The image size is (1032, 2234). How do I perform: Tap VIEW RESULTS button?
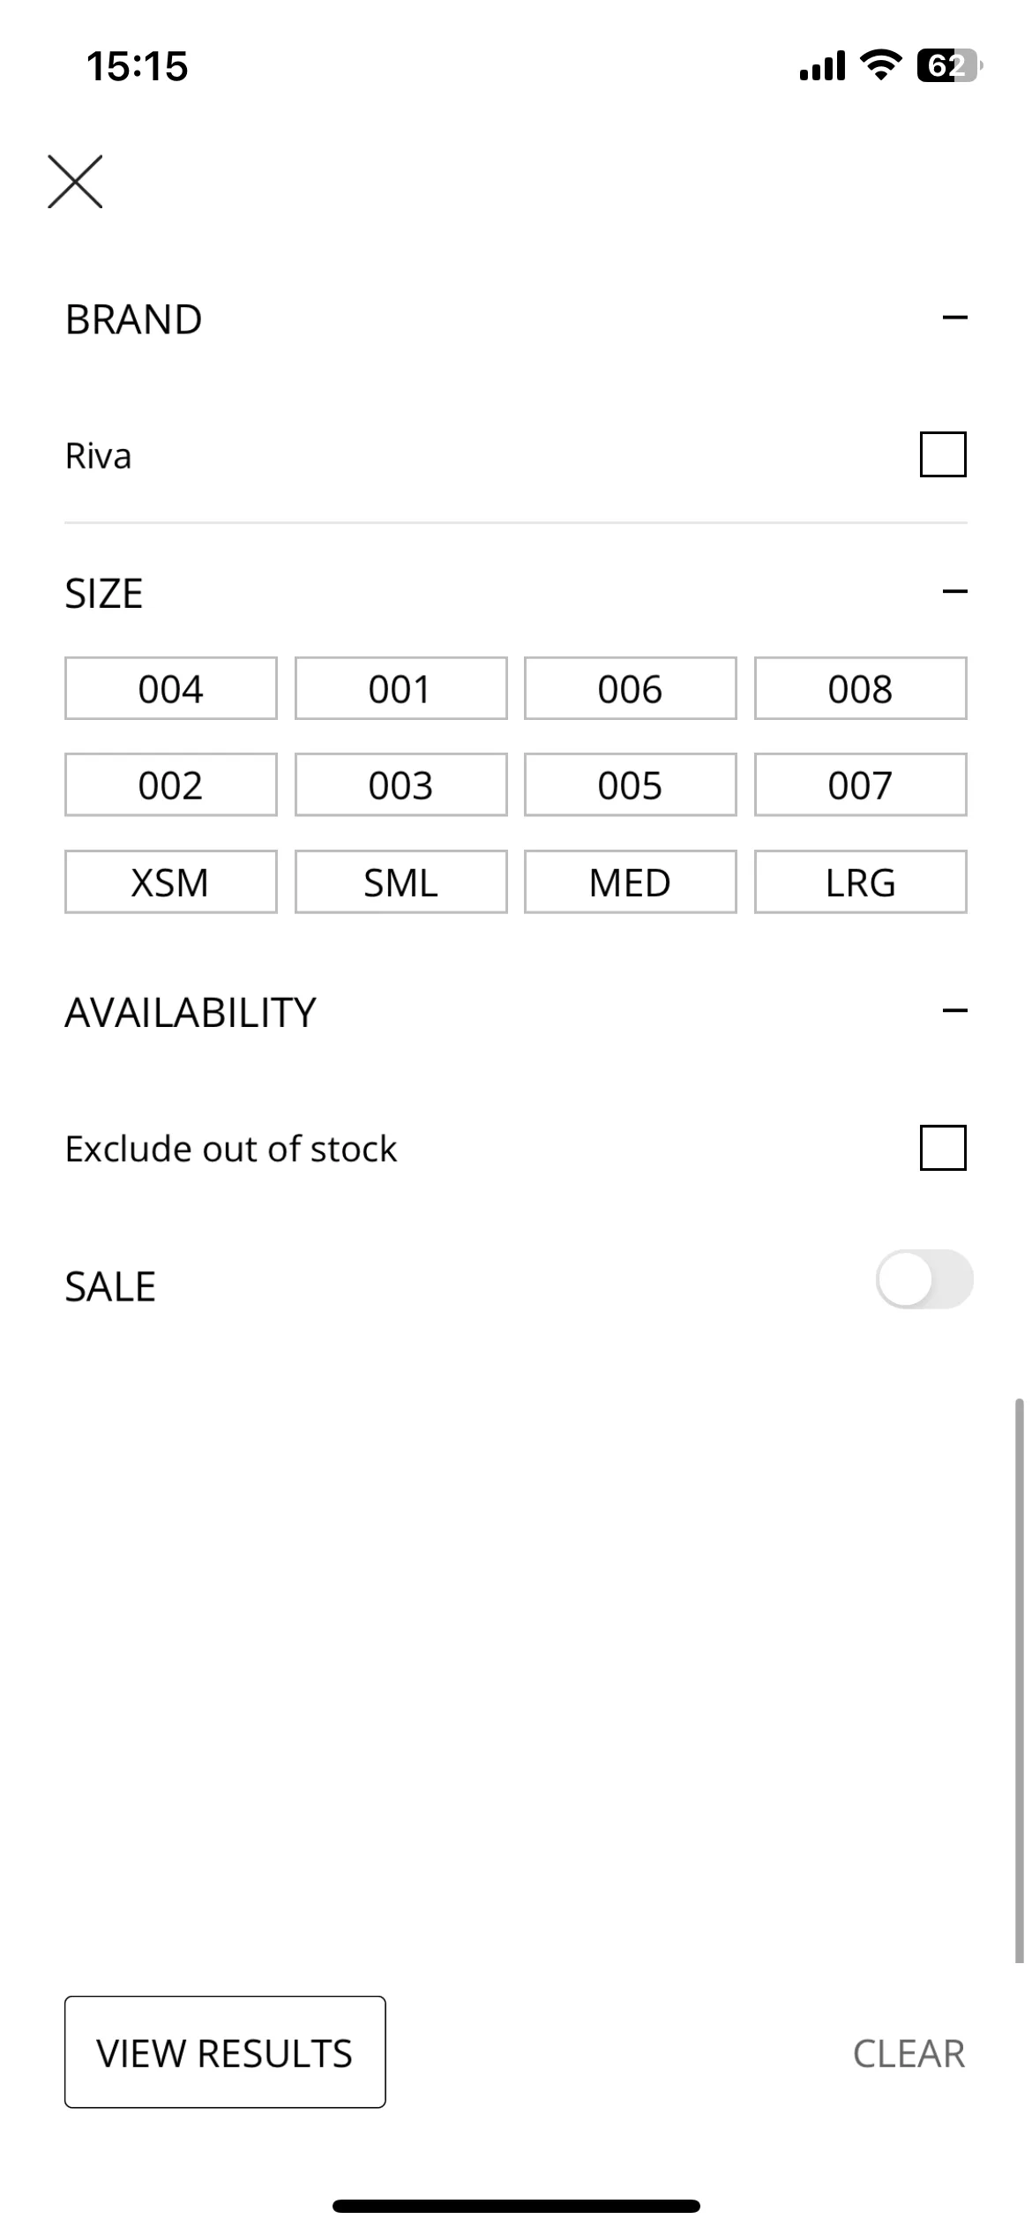[225, 2052]
